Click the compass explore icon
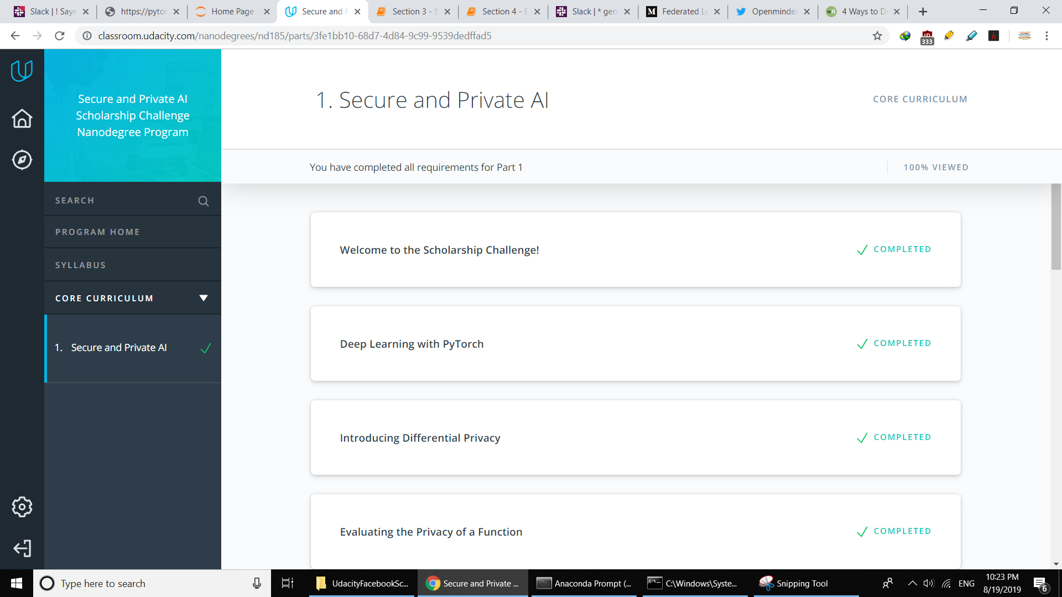The height and width of the screenshot is (597, 1062). coord(22,160)
